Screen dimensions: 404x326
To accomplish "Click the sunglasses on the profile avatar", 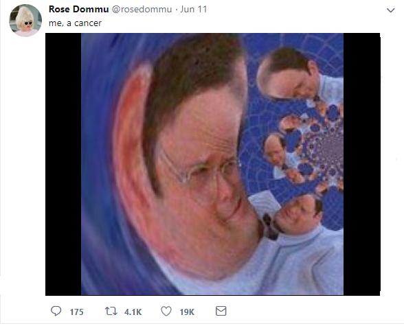I will (28, 23).
